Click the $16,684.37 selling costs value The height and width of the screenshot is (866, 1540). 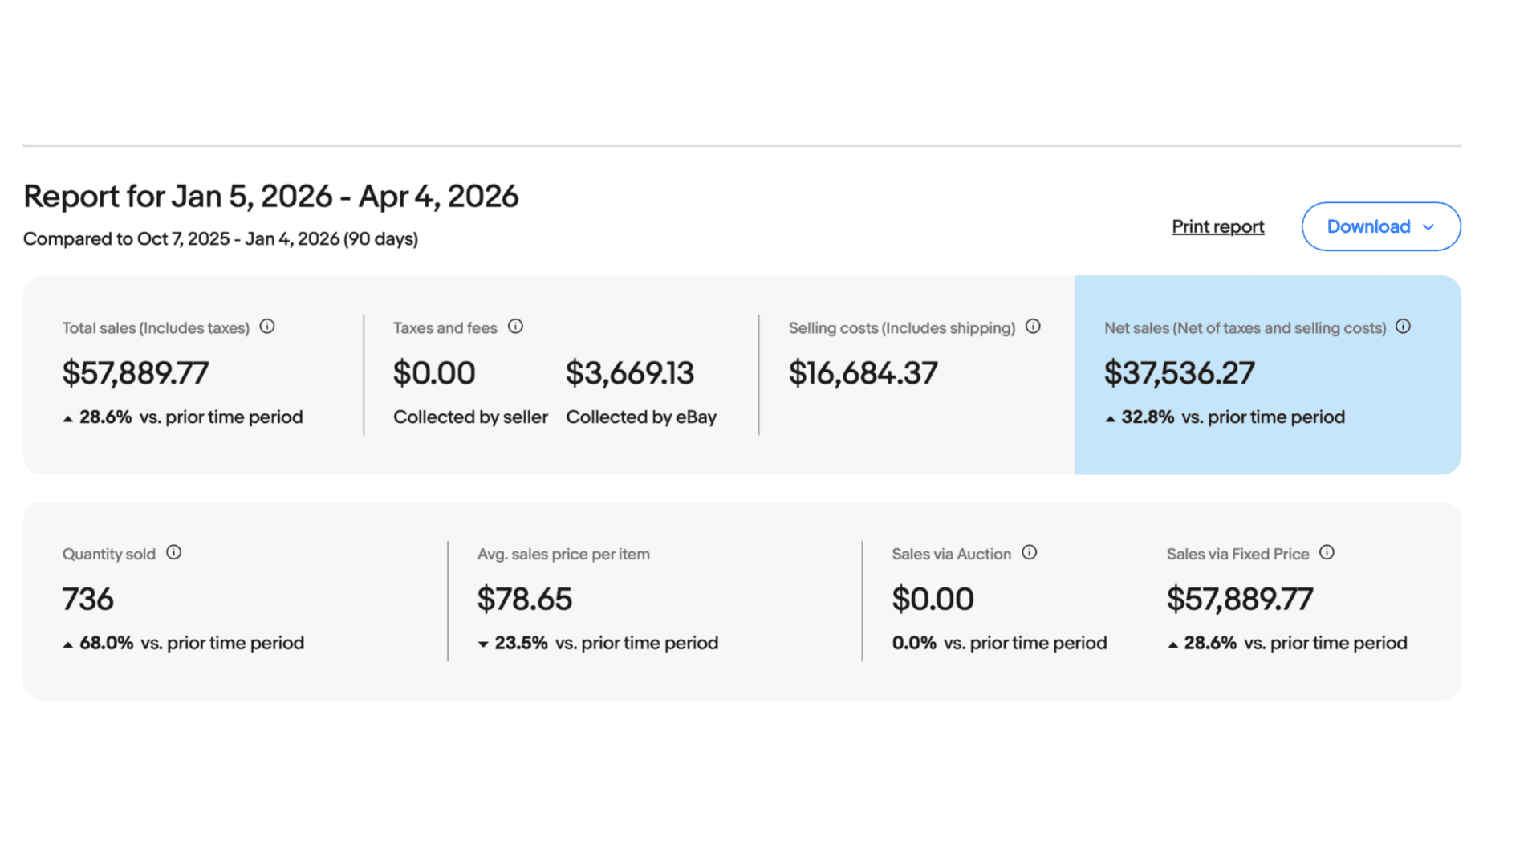tap(863, 373)
